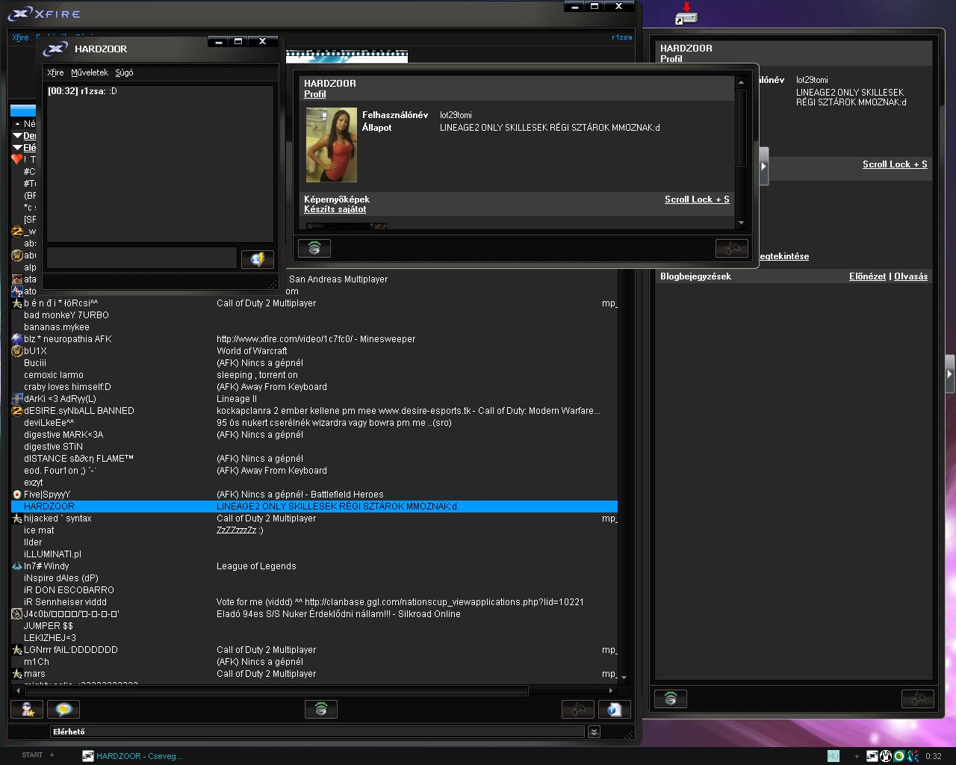Viewport: 956px width, 765px height.
Task: Expand the side arrow on profile popup
Action: 763,166
